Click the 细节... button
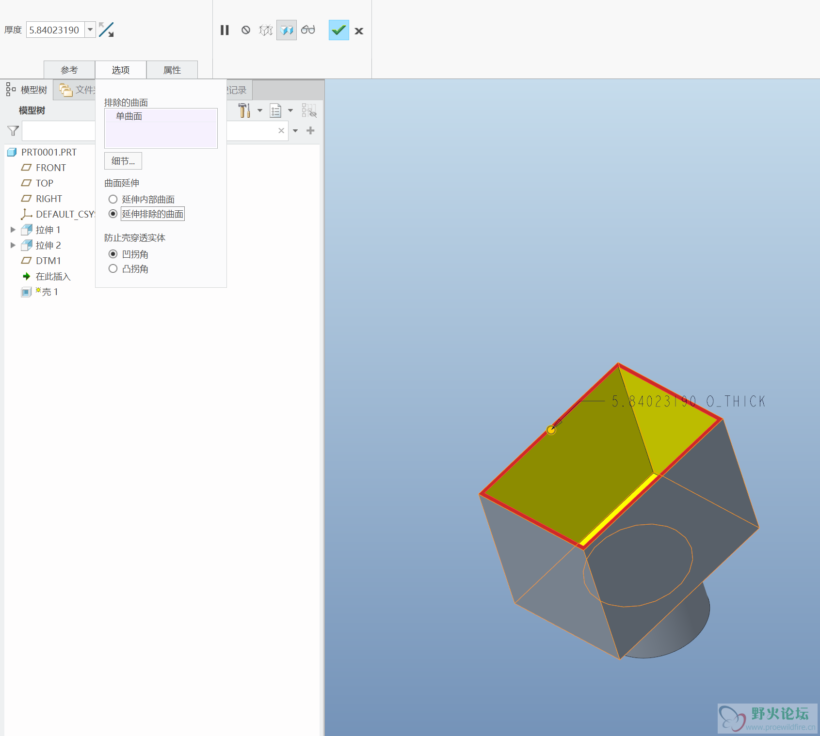Image resolution: width=820 pixels, height=736 pixels. coord(123,161)
